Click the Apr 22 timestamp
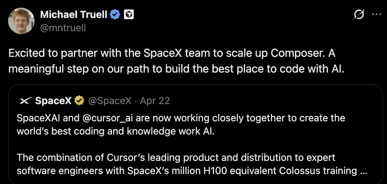 (x=155, y=101)
